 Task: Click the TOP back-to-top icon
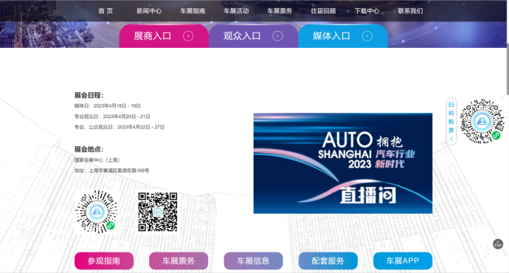pos(498,244)
